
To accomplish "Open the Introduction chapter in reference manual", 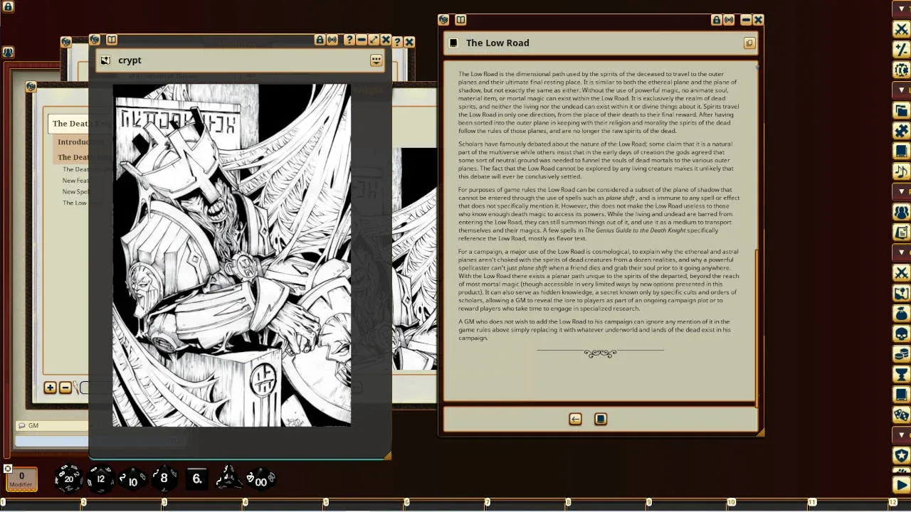I will (x=73, y=142).
